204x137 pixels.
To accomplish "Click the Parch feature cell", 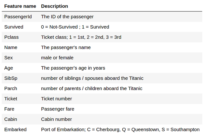I will (x=11, y=89).
